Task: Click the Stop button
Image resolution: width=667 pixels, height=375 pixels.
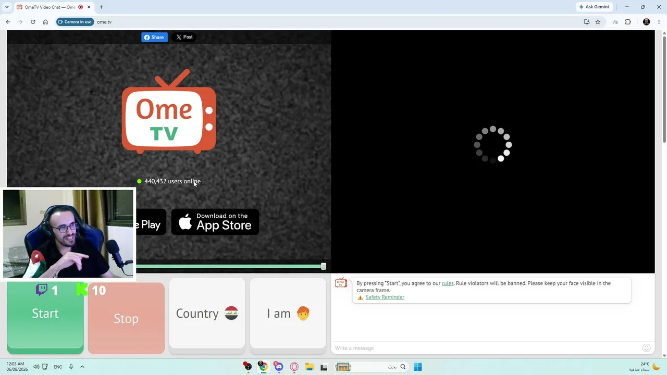Action: [x=126, y=318]
